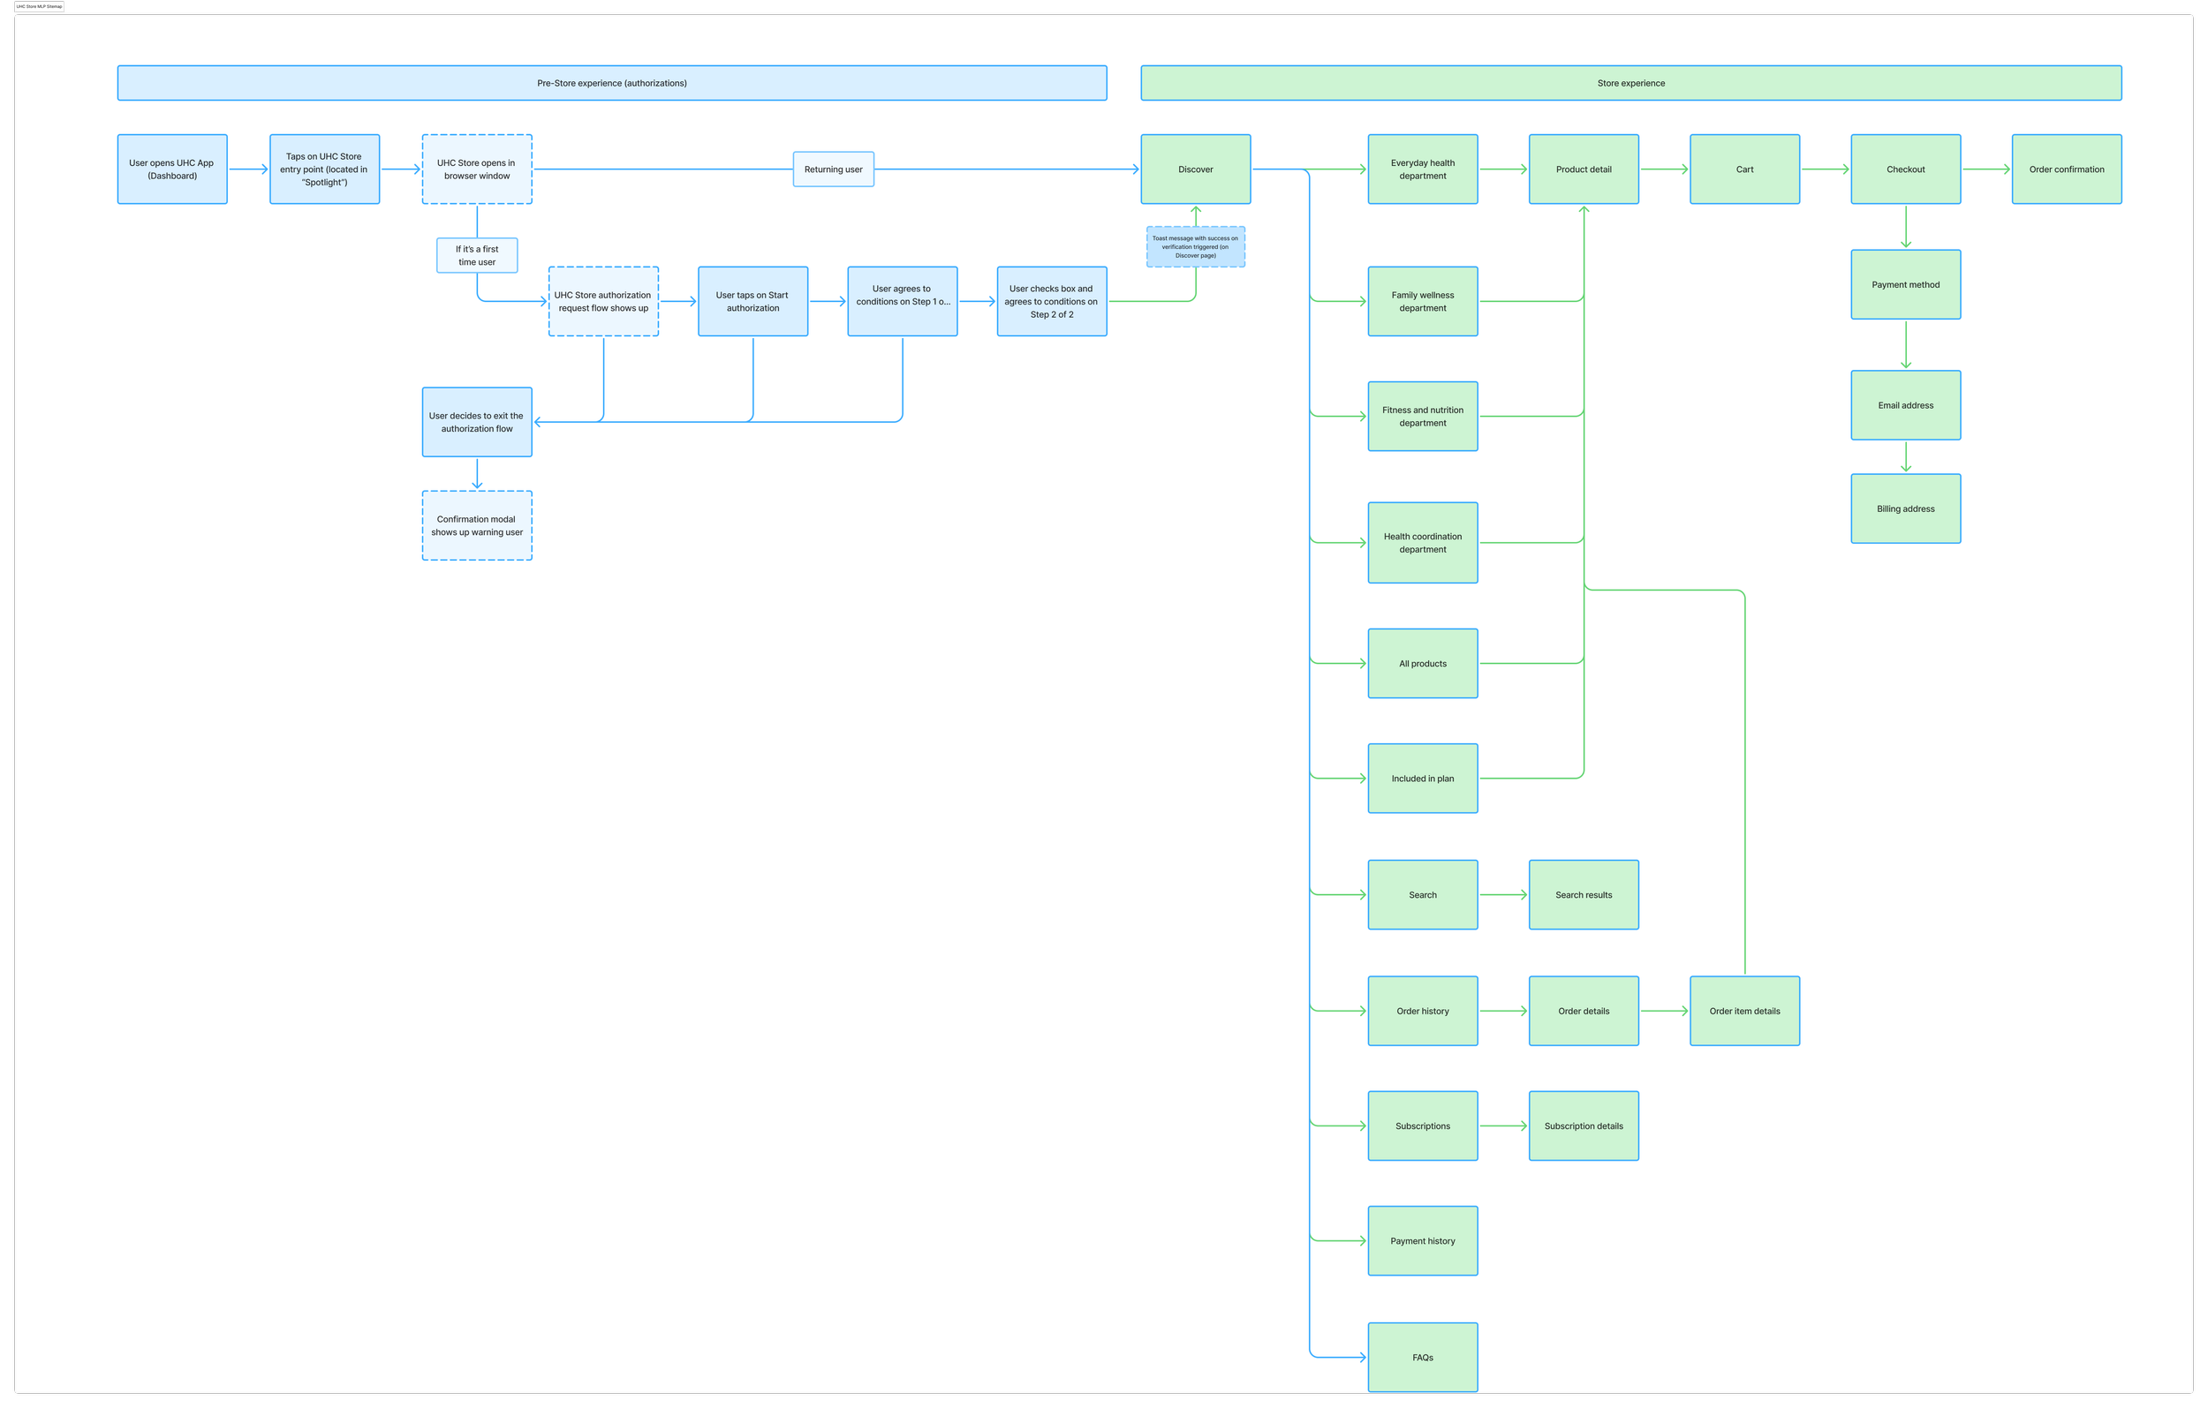
Task: Select the Toast message dashed note
Action: tap(1195, 246)
